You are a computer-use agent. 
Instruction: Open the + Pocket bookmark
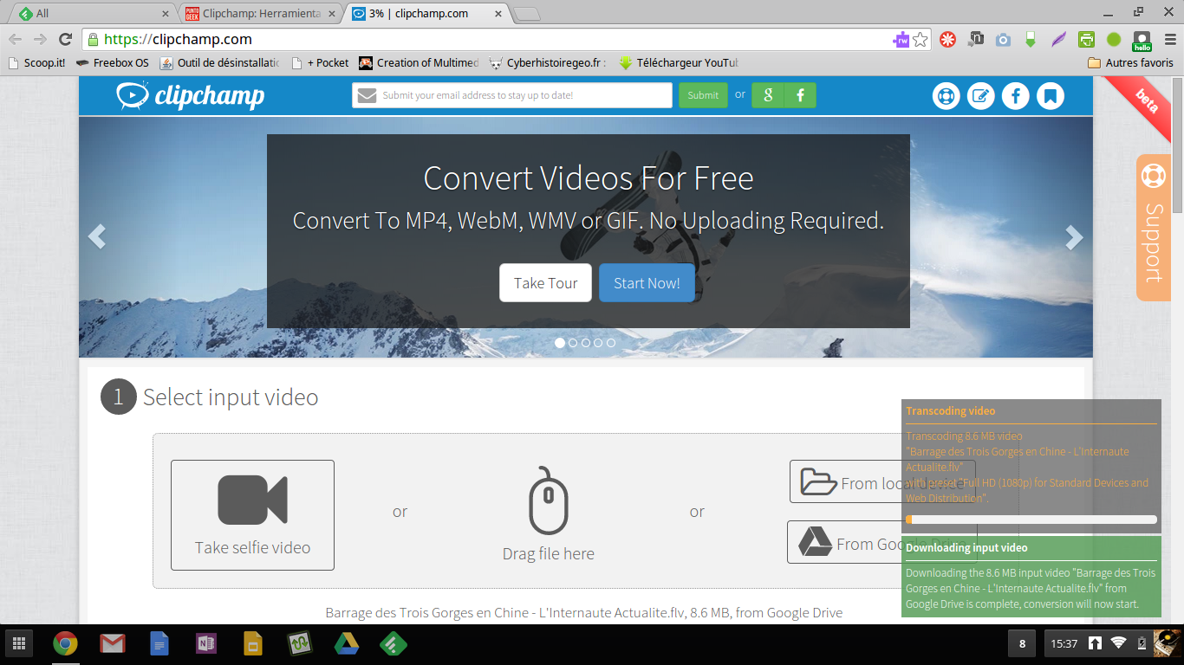click(320, 62)
